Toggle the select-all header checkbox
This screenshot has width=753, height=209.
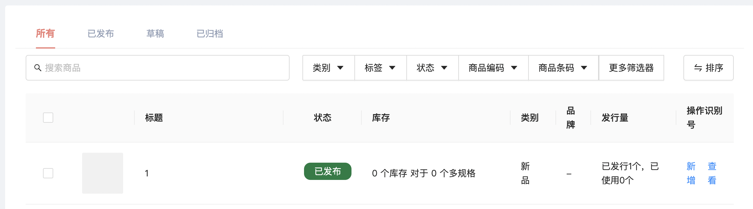[x=48, y=118]
